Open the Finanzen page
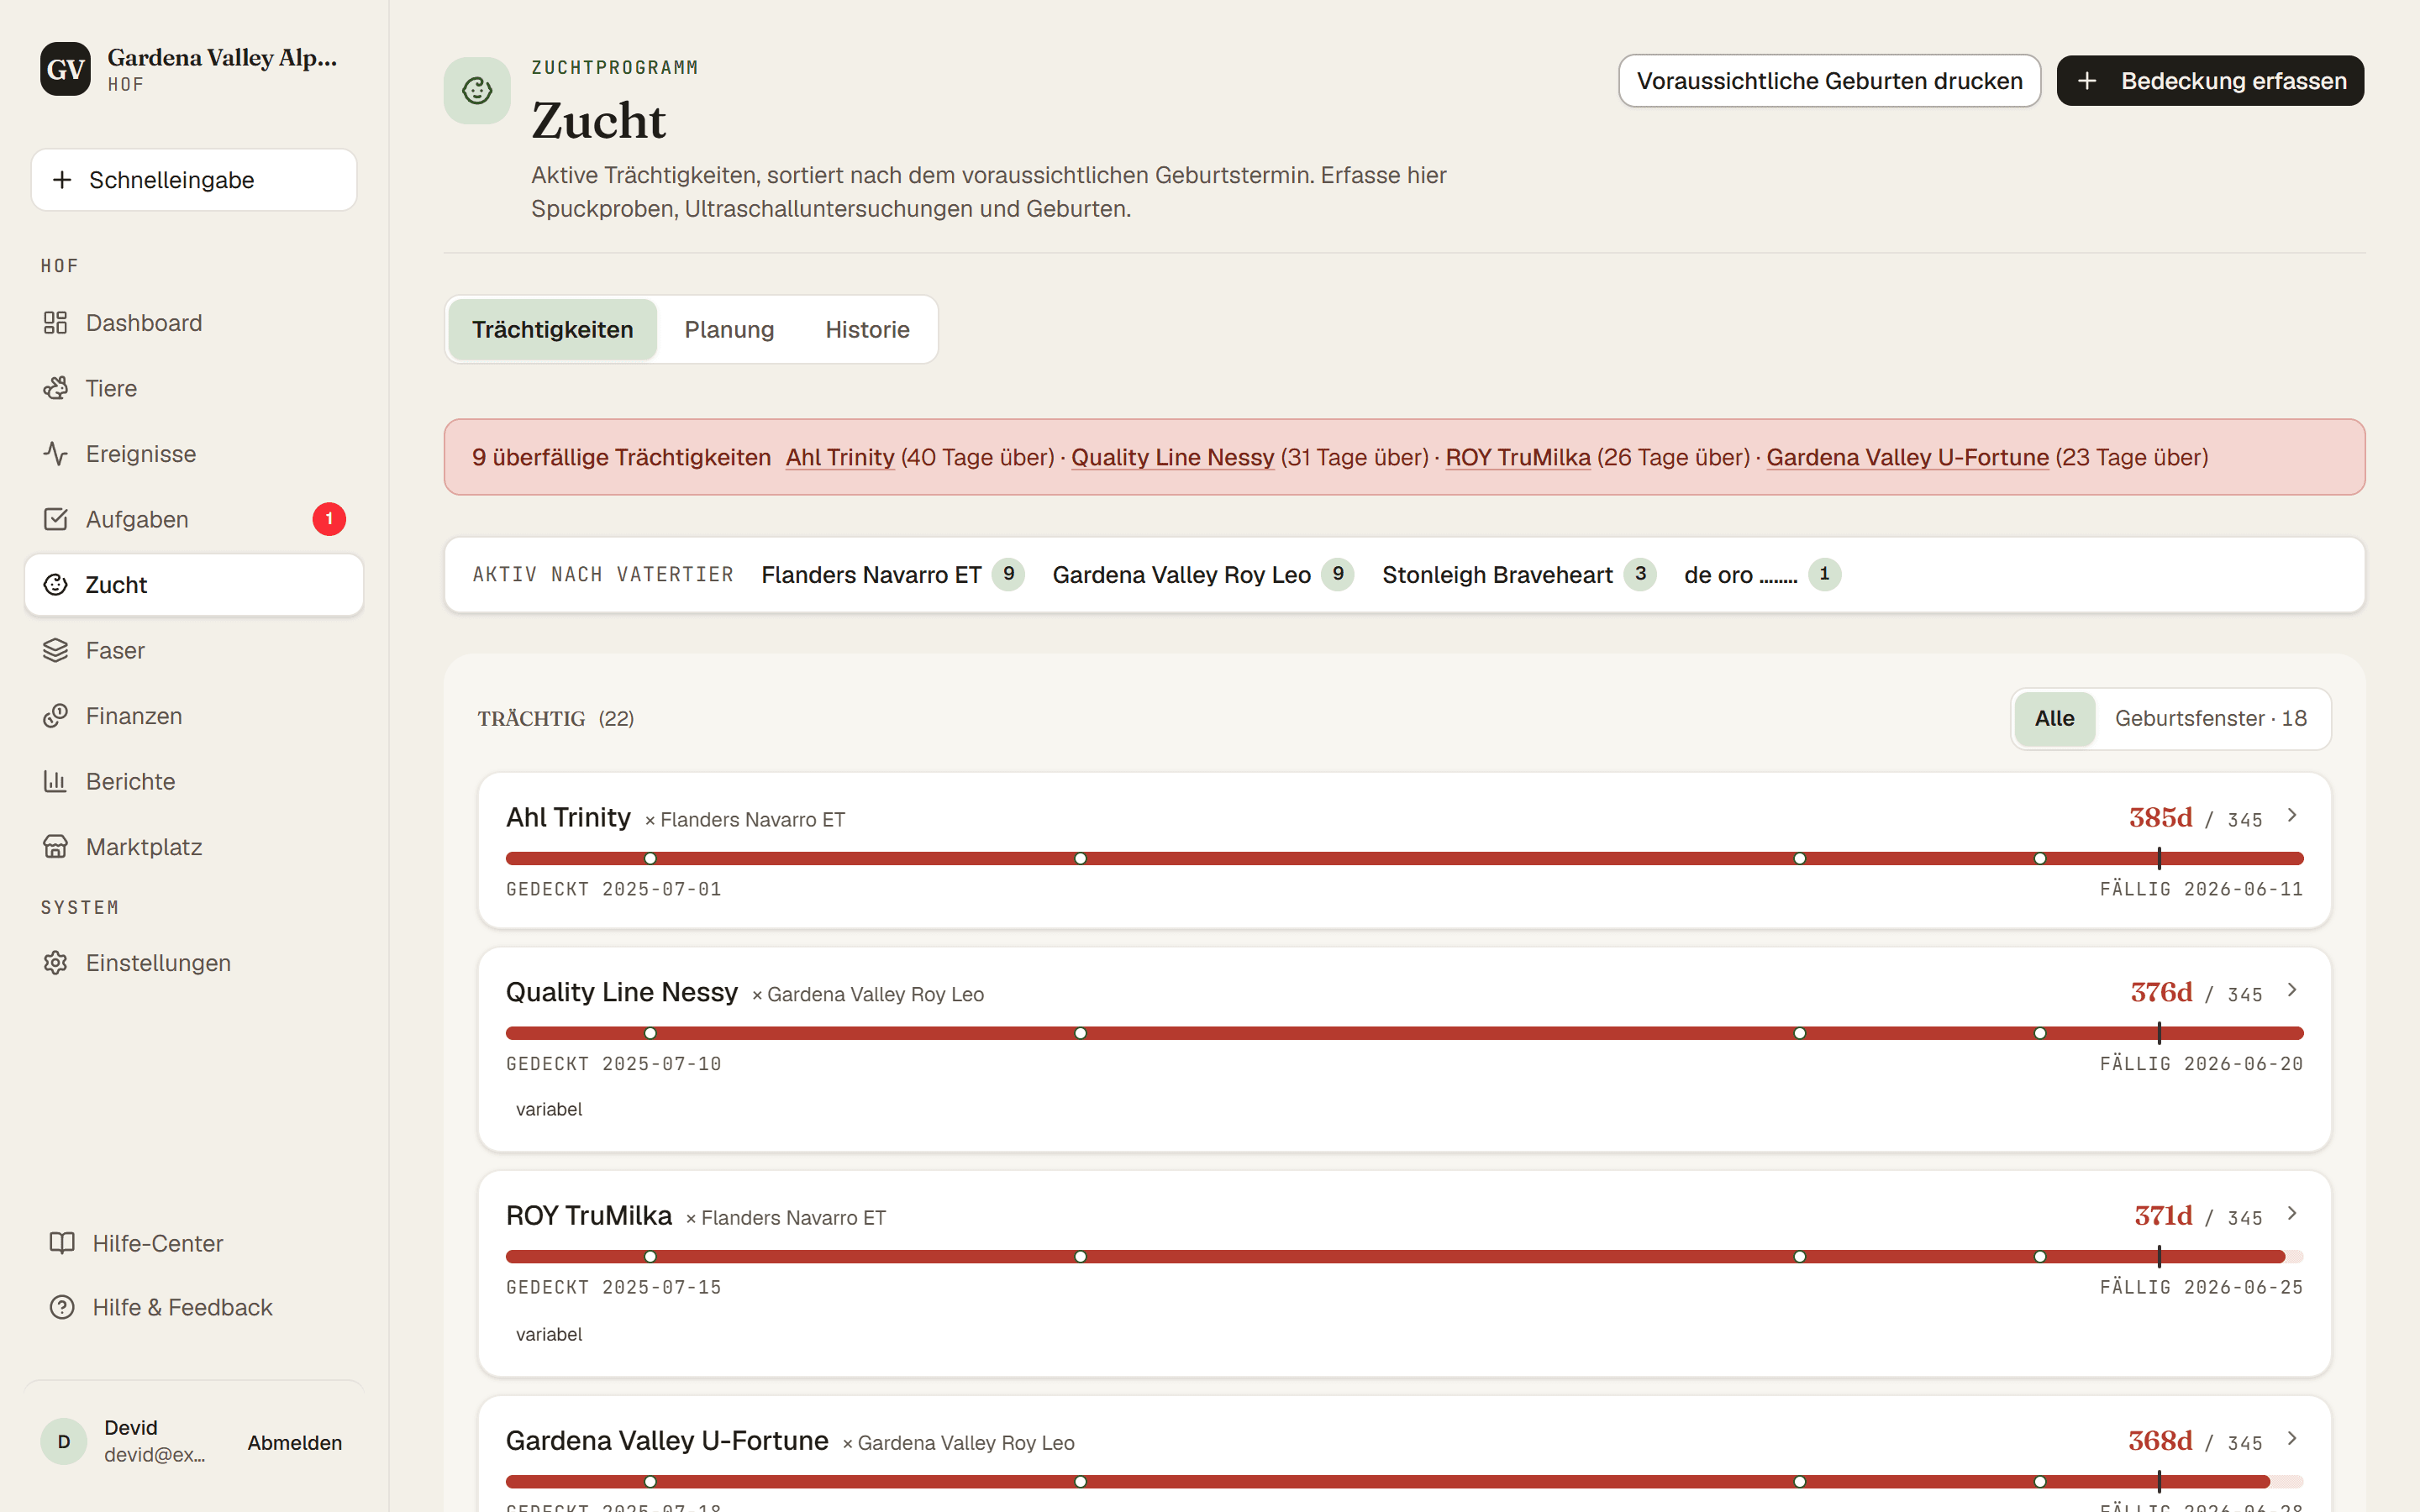 pyautogui.click(x=194, y=716)
